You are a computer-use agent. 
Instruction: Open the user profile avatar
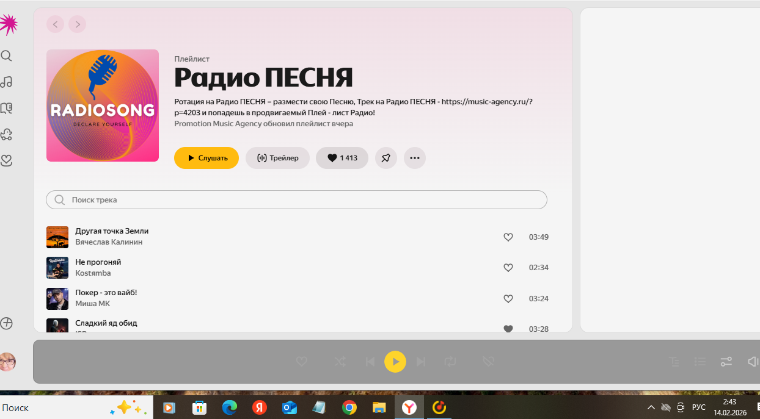point(7,362)
